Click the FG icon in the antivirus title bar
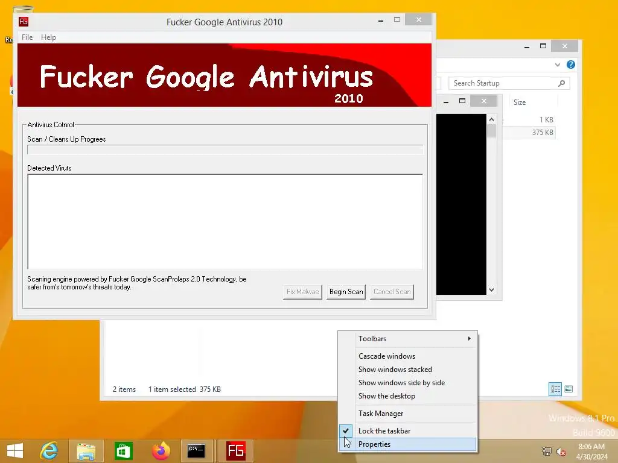The image size is (618, 463). [24, 22]
